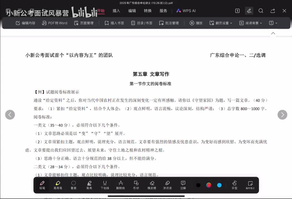
Task: Select the 形状 shape tool
Action: tap(136, 185)
